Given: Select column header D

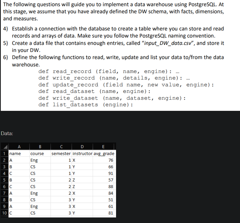Looking at the screenshot, I should pyautogui.click(x=82, y=147).
